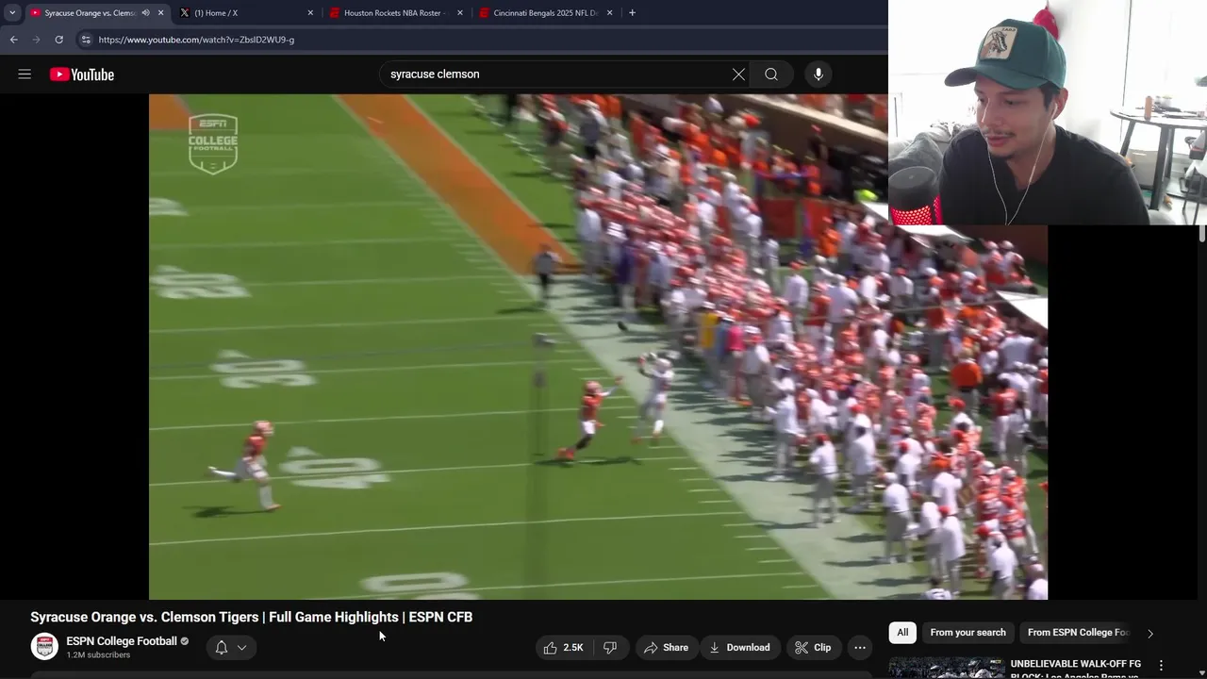Dislike the video
This screenshot has width=1207, height=679.
tap(610, 647)
